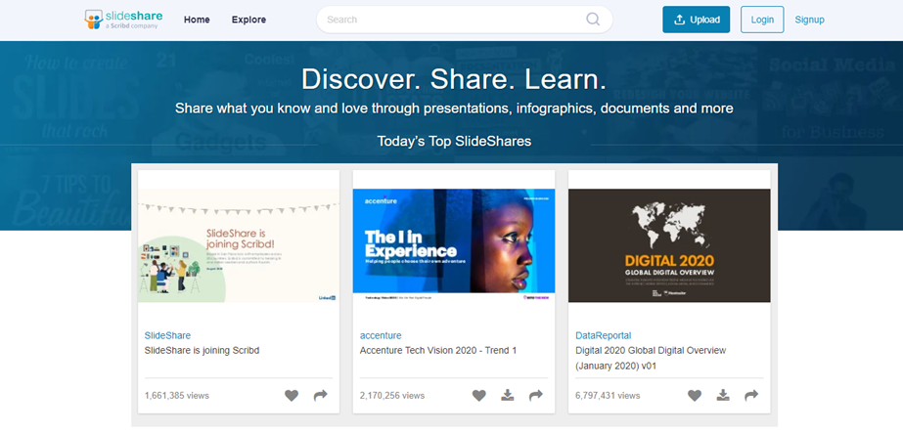The image size is (903, 434).
Task: Visit the DataReportal author link
Action: click(x=604, y=335)
